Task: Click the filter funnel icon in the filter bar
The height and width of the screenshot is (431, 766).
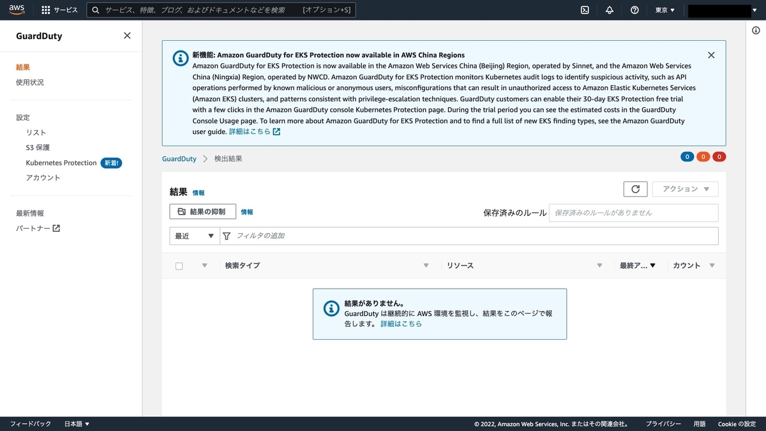Action: click(x=227, y=236)
